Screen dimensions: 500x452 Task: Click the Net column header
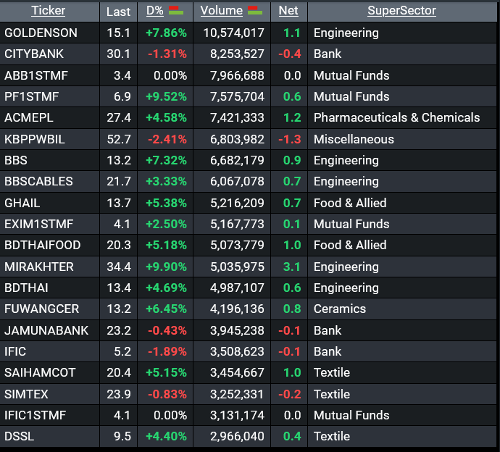pyautogui.click(x=288, y=11)
